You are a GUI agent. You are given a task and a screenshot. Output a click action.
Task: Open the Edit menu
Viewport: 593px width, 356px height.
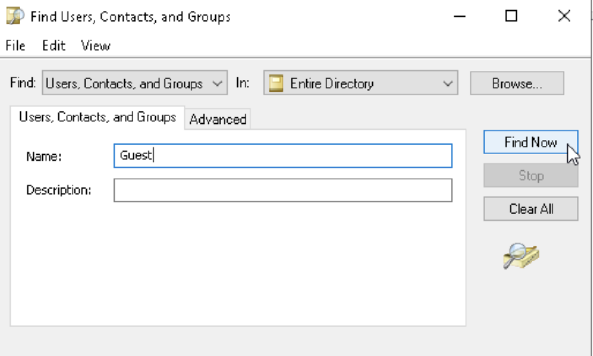(x=54, y=45)
